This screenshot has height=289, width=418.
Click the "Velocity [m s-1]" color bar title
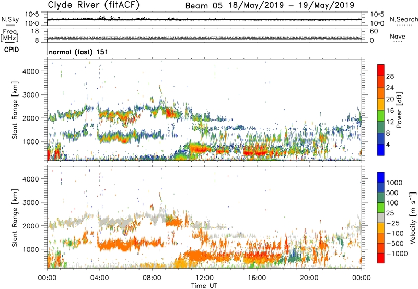click(x=413, y=218)
